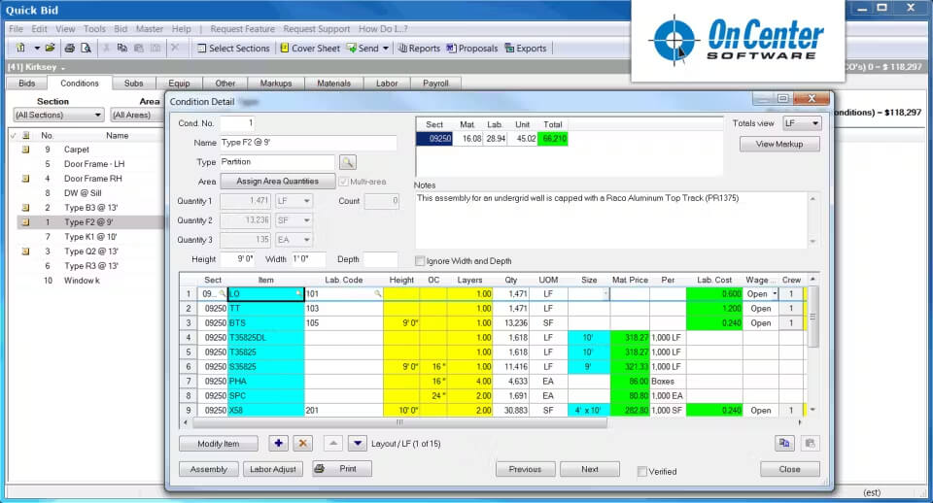This screenshot has width=933, height=503.
Task: Open the Master menu
Action: click(x=150, y=28)
